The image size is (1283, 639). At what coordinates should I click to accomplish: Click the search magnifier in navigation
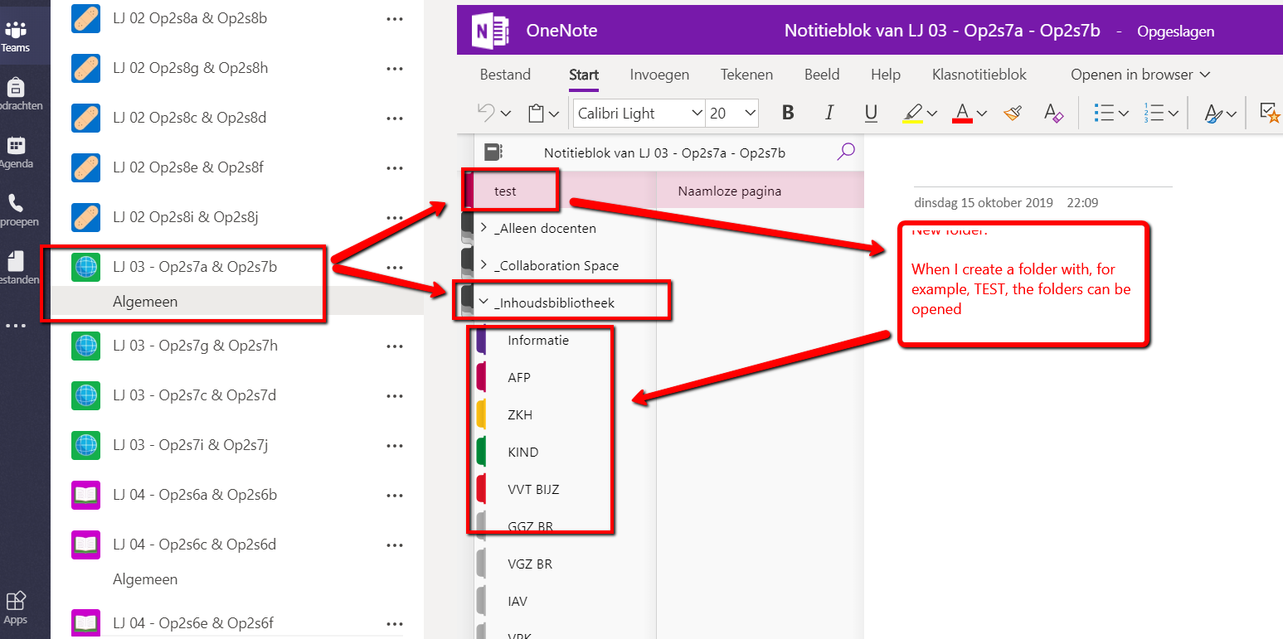pos(846,151)
